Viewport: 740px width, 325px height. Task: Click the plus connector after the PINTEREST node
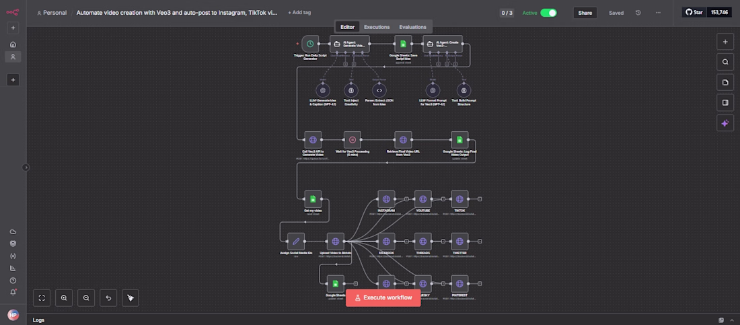click(480, 283)
